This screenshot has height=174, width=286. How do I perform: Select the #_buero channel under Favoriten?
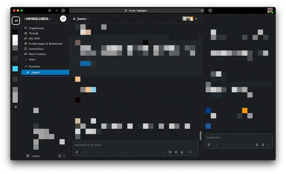coord(45,72)
